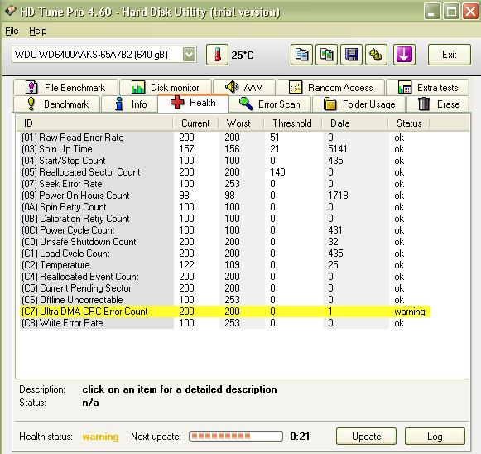Select the (07) Seek Error Rate row
Viewport: 481px width, 454px height.
click(x=225, y=184)
